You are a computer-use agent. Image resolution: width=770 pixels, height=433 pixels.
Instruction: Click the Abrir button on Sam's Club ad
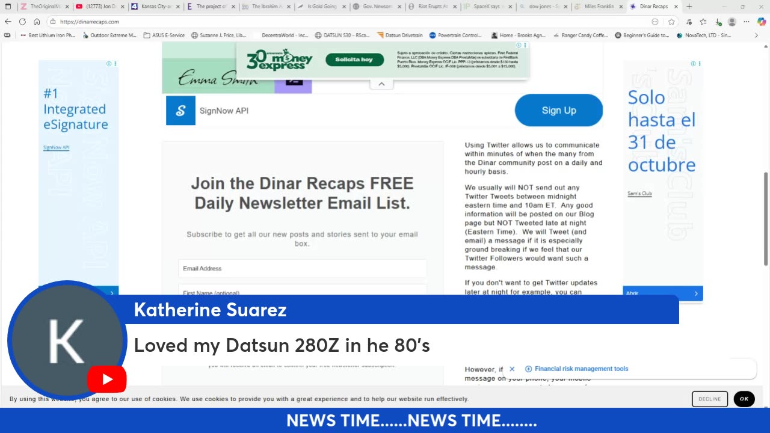click(x=663, y=293)
